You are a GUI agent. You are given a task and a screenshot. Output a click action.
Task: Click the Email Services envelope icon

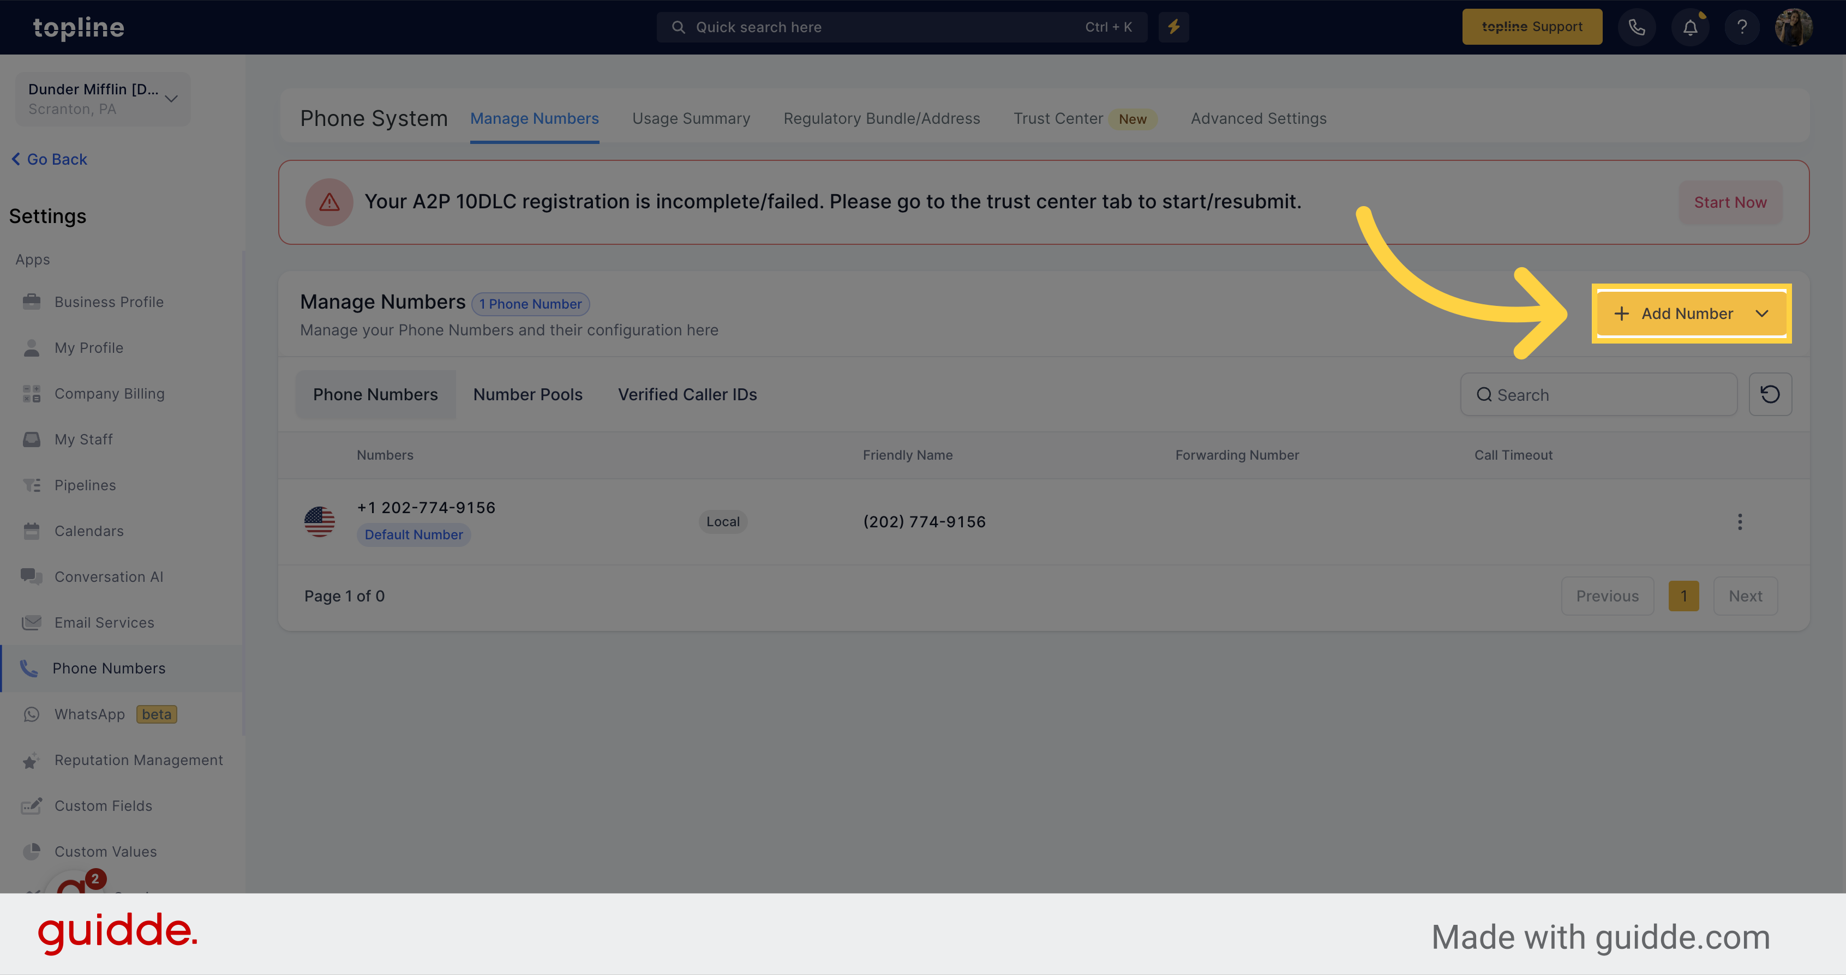click(32, 623)
